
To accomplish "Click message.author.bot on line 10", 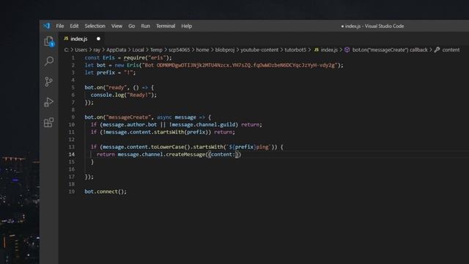I will 130,125.
